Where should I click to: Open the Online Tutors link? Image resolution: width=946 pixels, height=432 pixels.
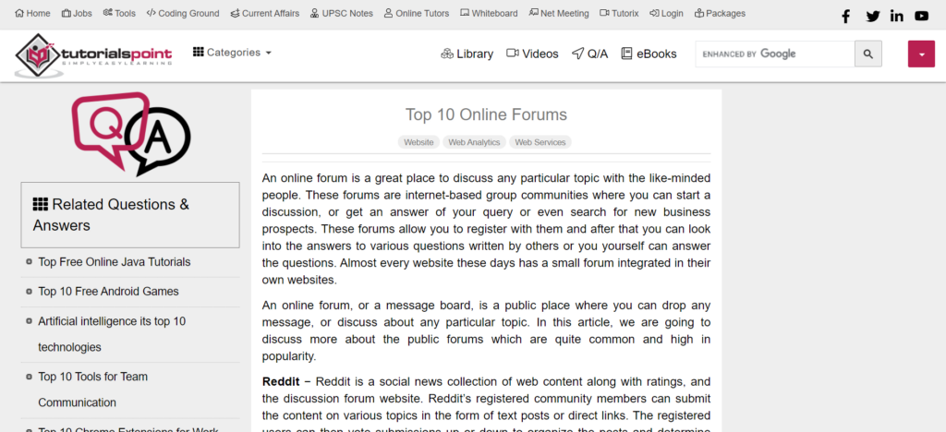(417, 13)
